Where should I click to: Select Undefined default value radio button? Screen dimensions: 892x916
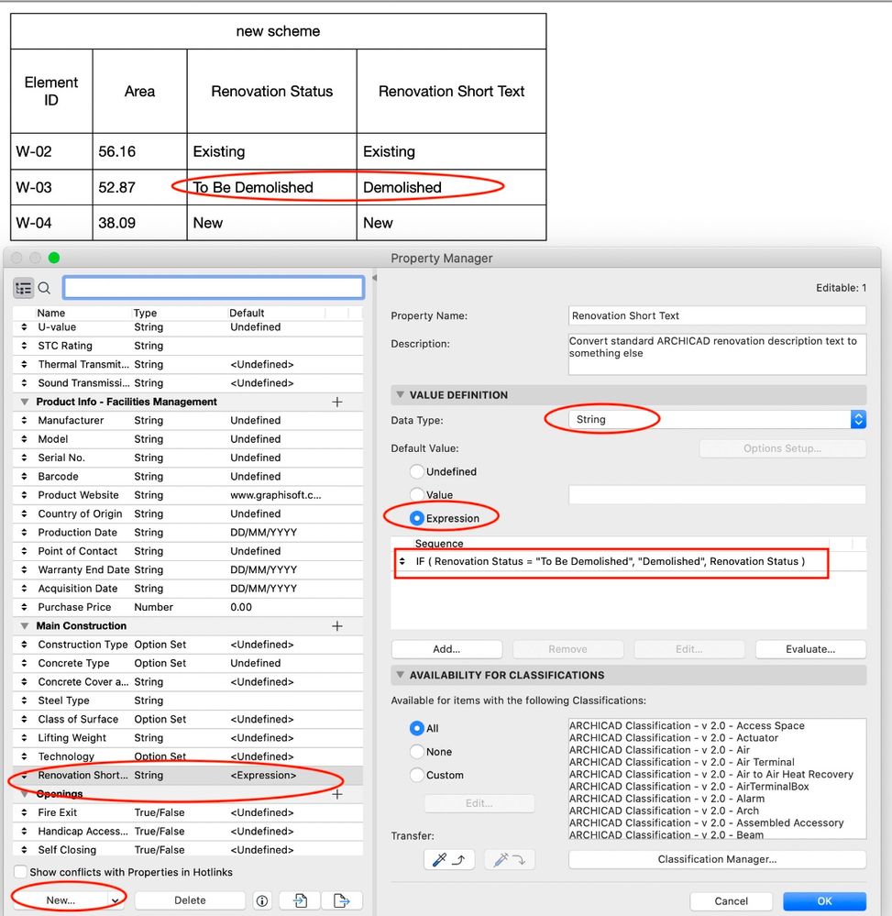tap(416, 471)
